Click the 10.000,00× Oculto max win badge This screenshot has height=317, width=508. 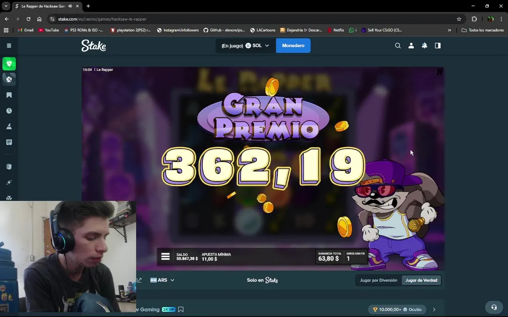coord(397,310)
